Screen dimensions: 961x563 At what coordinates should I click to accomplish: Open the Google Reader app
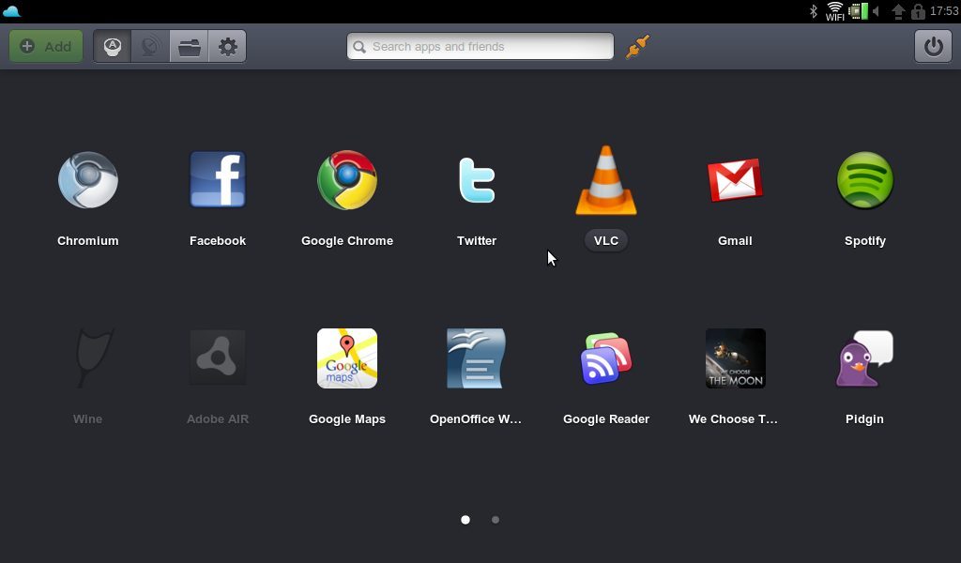click(606, 358)
